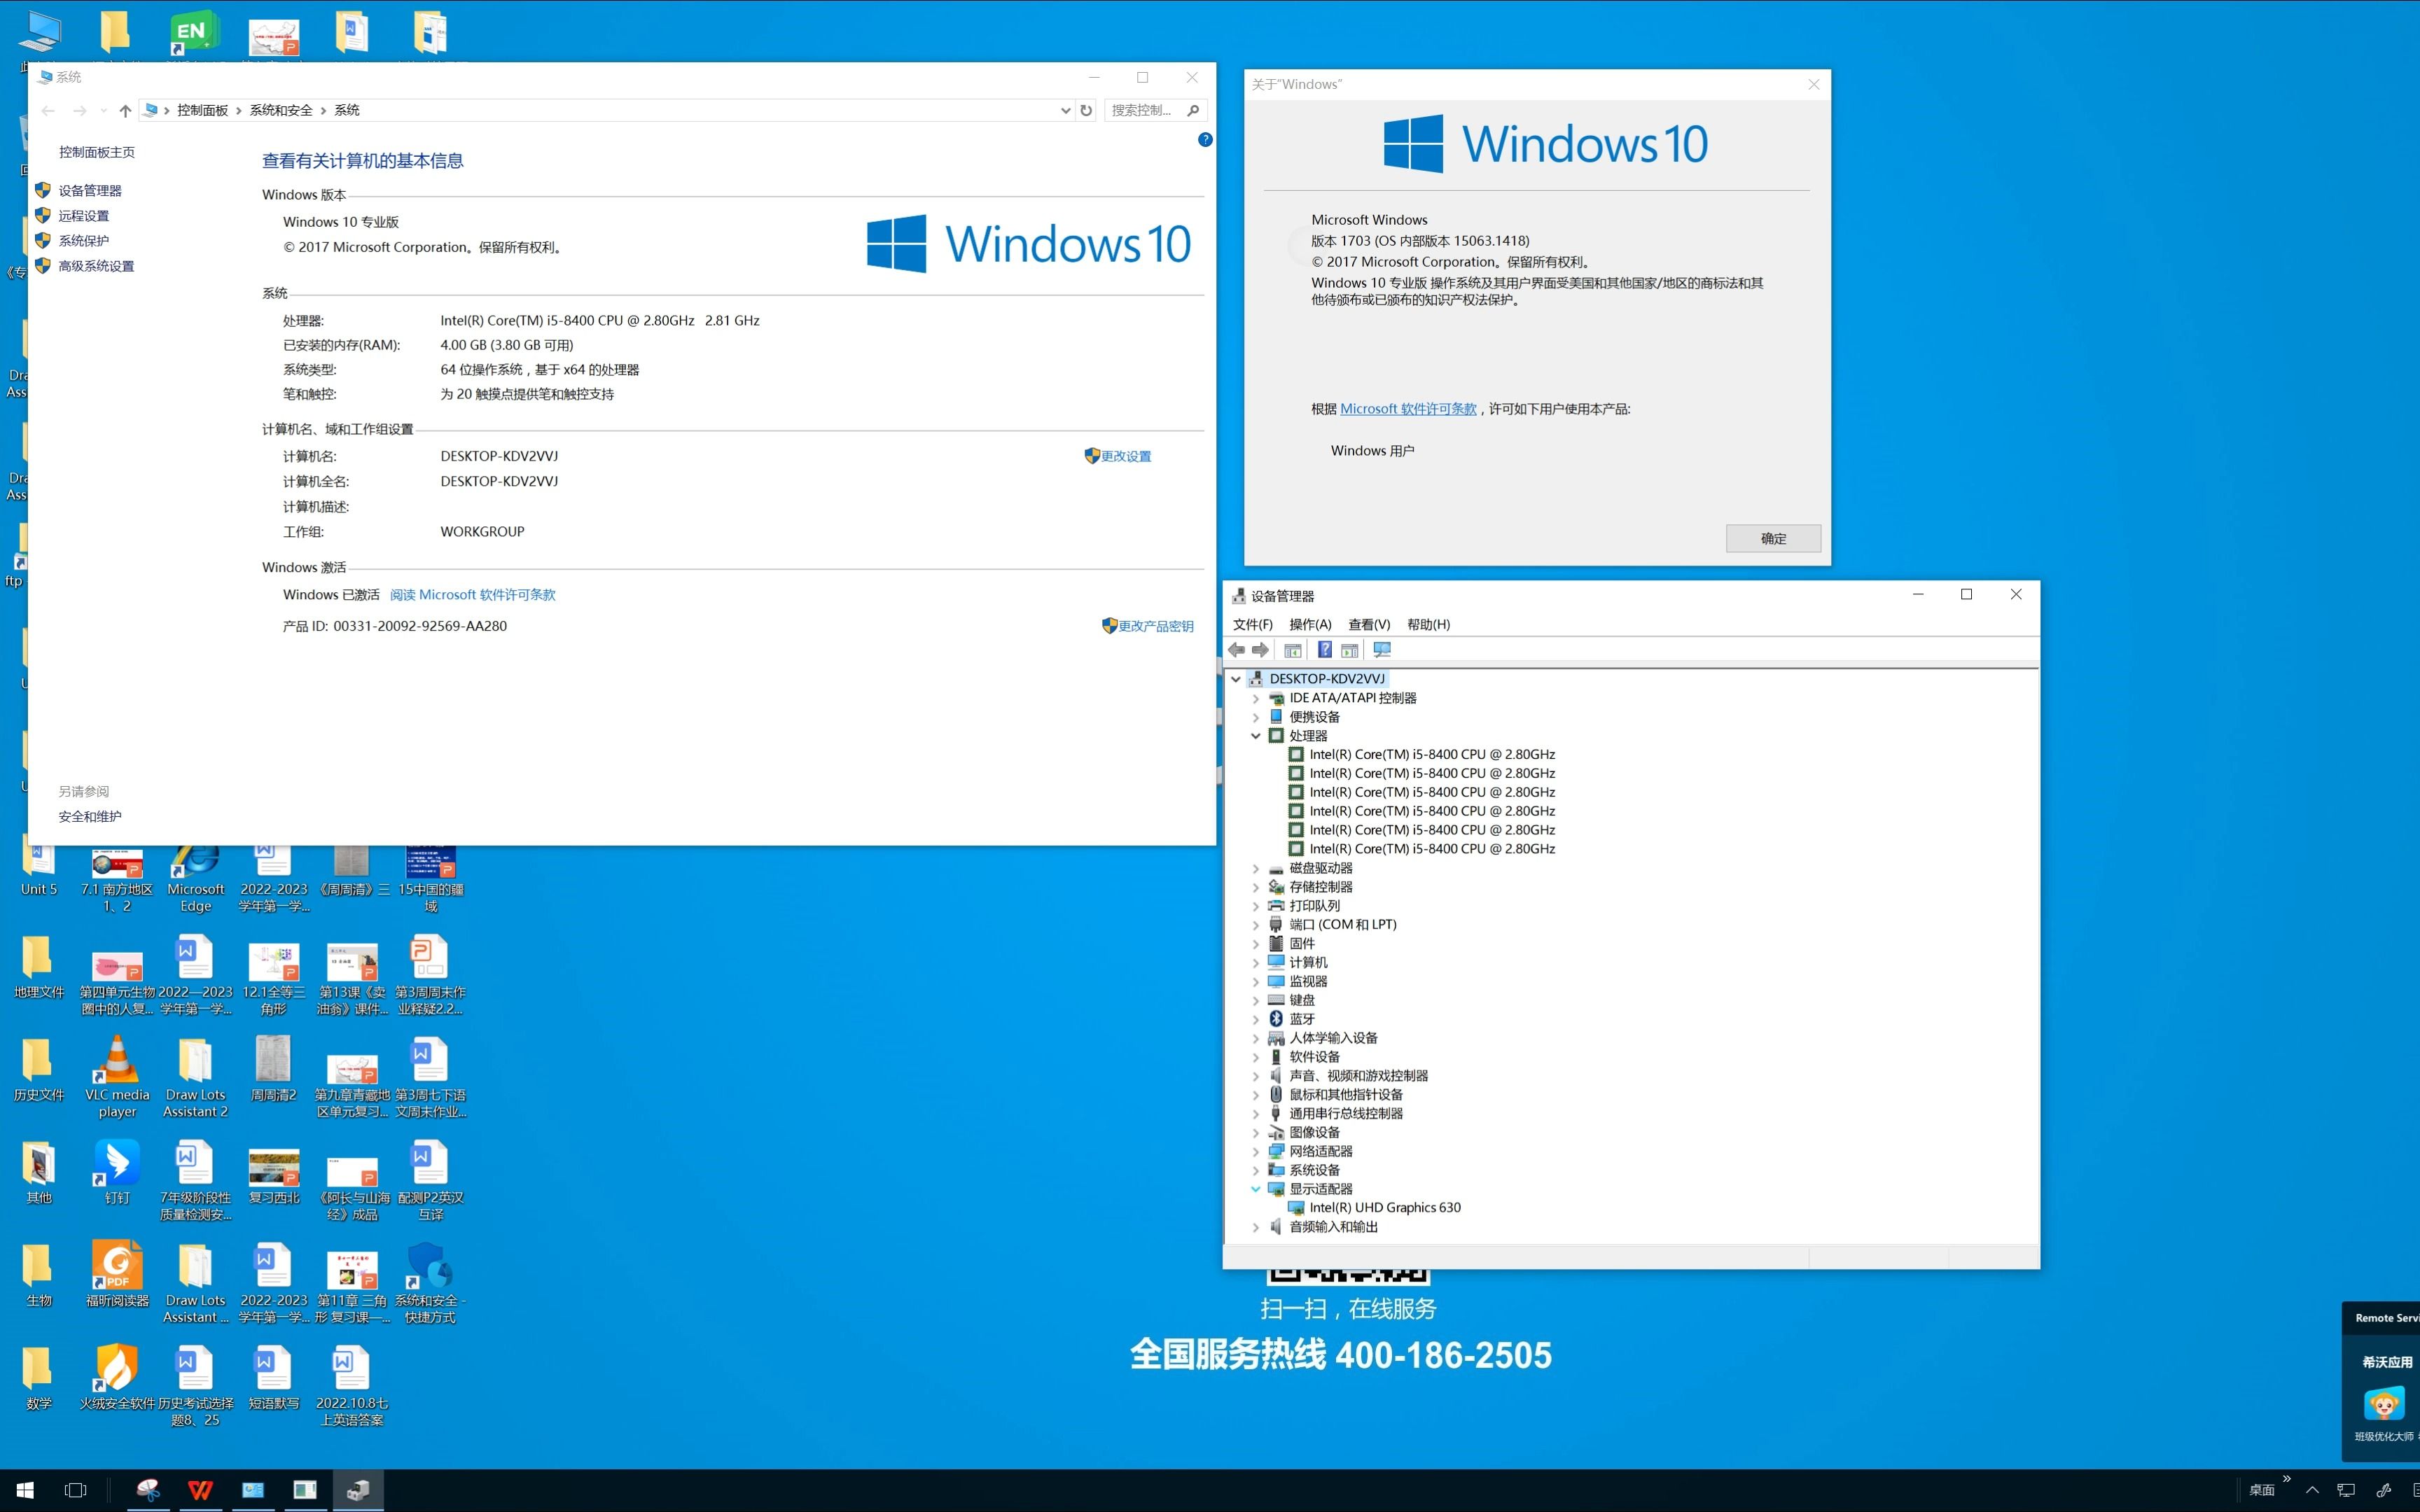The image size is (2420, 1512).
Task: Select Draw Lots Assistant 2 desktop folder
Action: coord(195,1077)
